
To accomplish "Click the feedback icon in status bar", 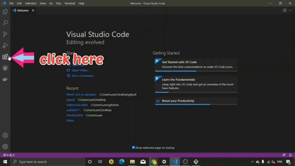I will tap(284, 155).
